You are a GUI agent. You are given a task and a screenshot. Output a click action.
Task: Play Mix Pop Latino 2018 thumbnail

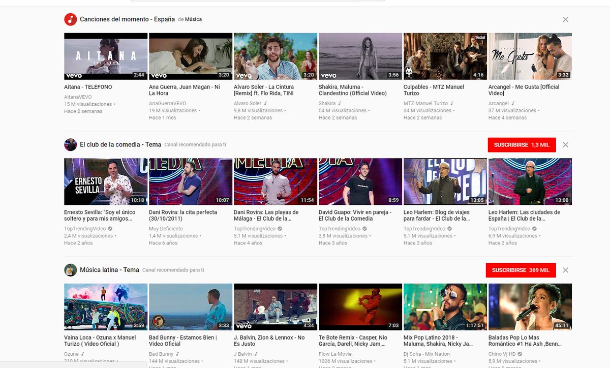pos(445,307)
